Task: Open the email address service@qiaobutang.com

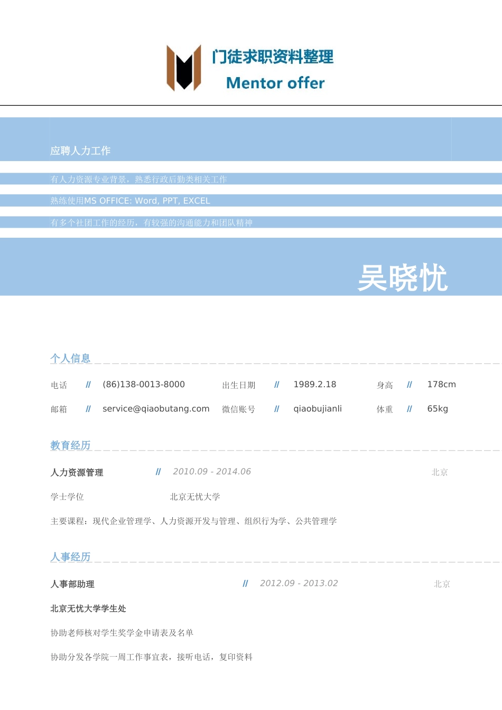Action: pos(155,408)
